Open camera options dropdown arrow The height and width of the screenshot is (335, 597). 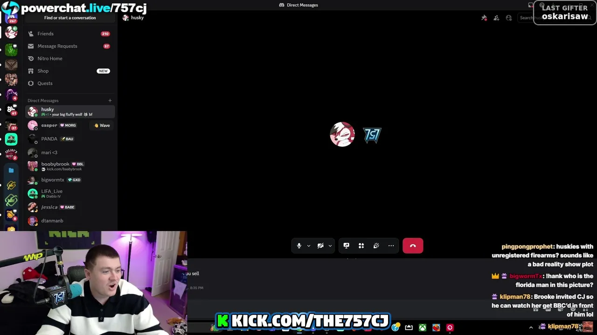point(330,246)
